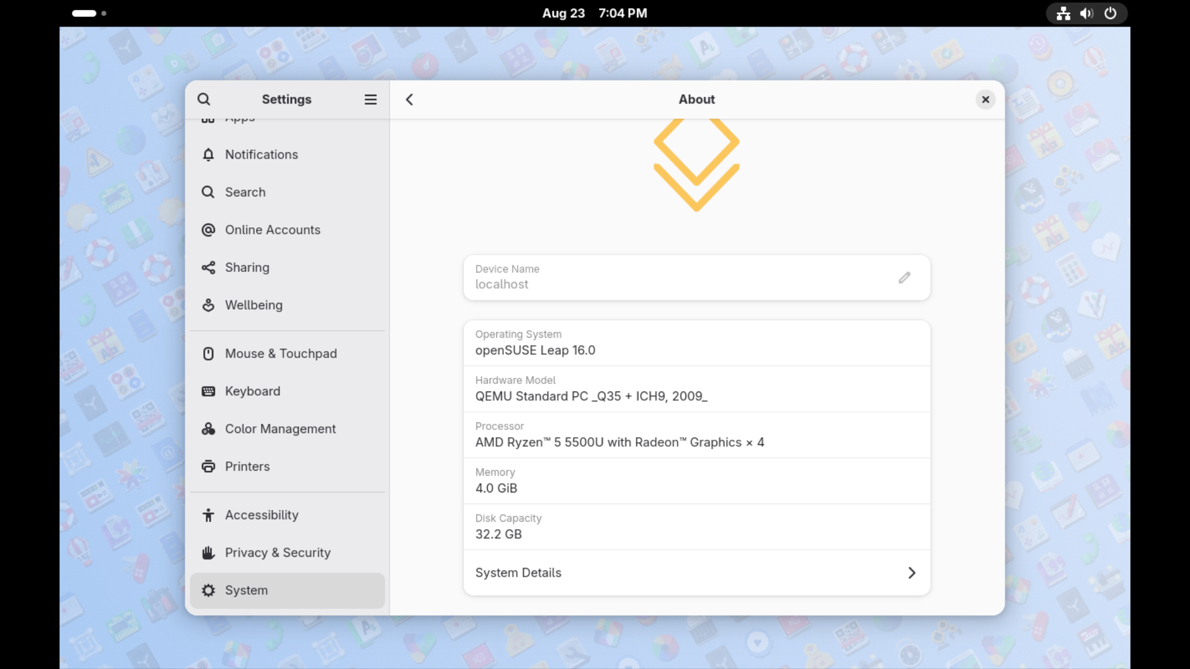Image resolution: width=1190 pixels, height=669 pixels.
Task: Click the openSUSE logo image
Action: tap(697, 165)
